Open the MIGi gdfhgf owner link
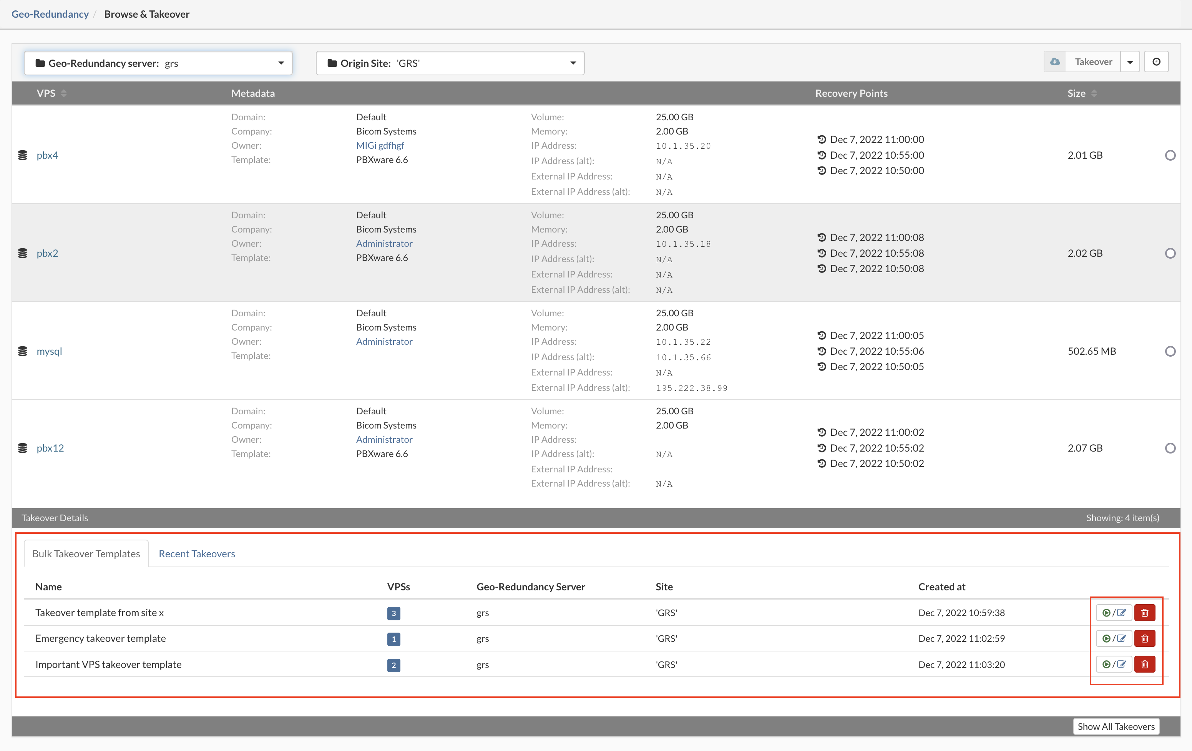 tap(380, 146)
